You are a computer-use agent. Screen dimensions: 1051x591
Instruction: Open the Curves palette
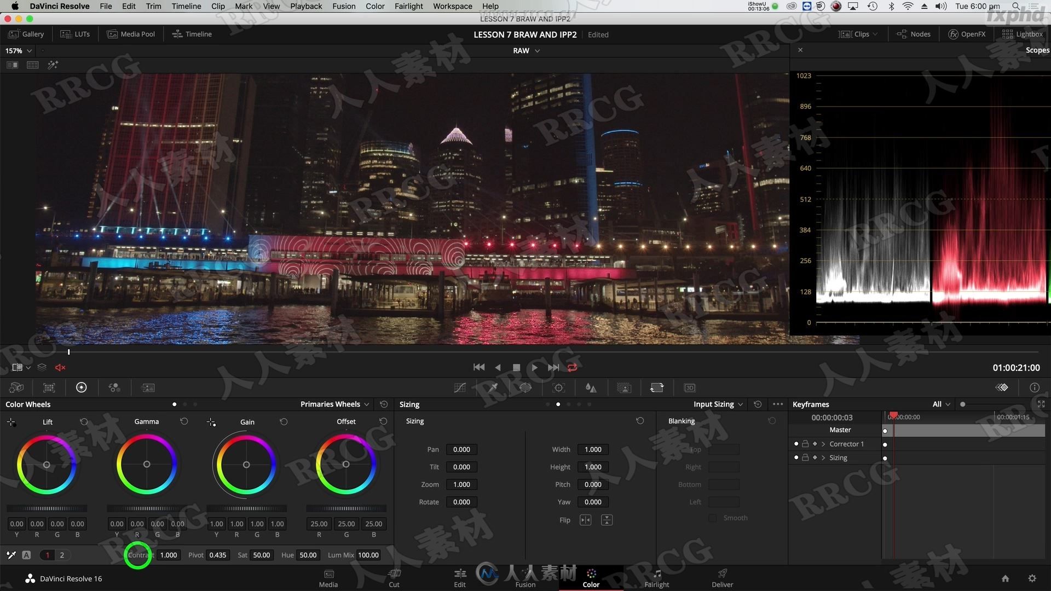[460, 387]
